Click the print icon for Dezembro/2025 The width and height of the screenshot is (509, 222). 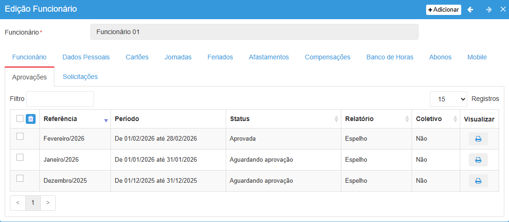(478, 181)
